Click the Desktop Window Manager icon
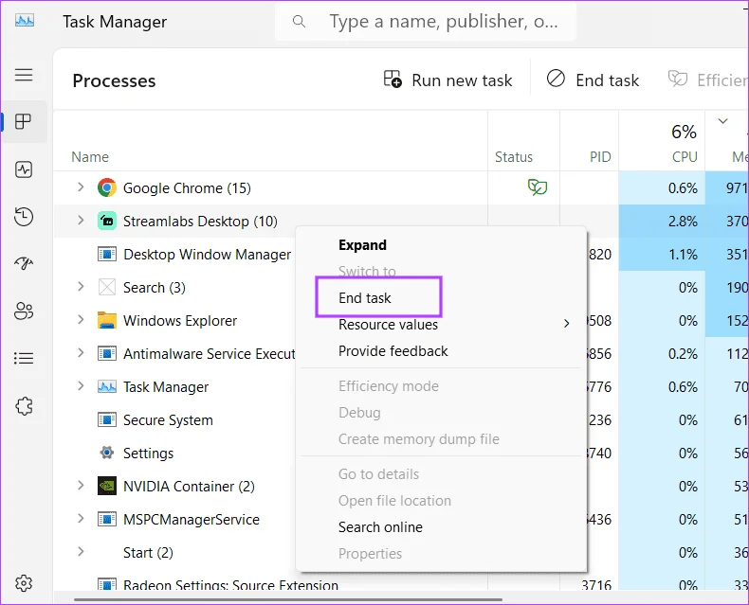This screenshot has height=605, width=749. click(107, 254)
